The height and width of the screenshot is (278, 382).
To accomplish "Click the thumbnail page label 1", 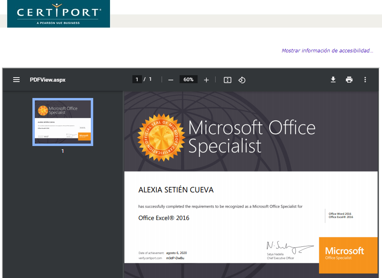I will click(x=63, y=151).
